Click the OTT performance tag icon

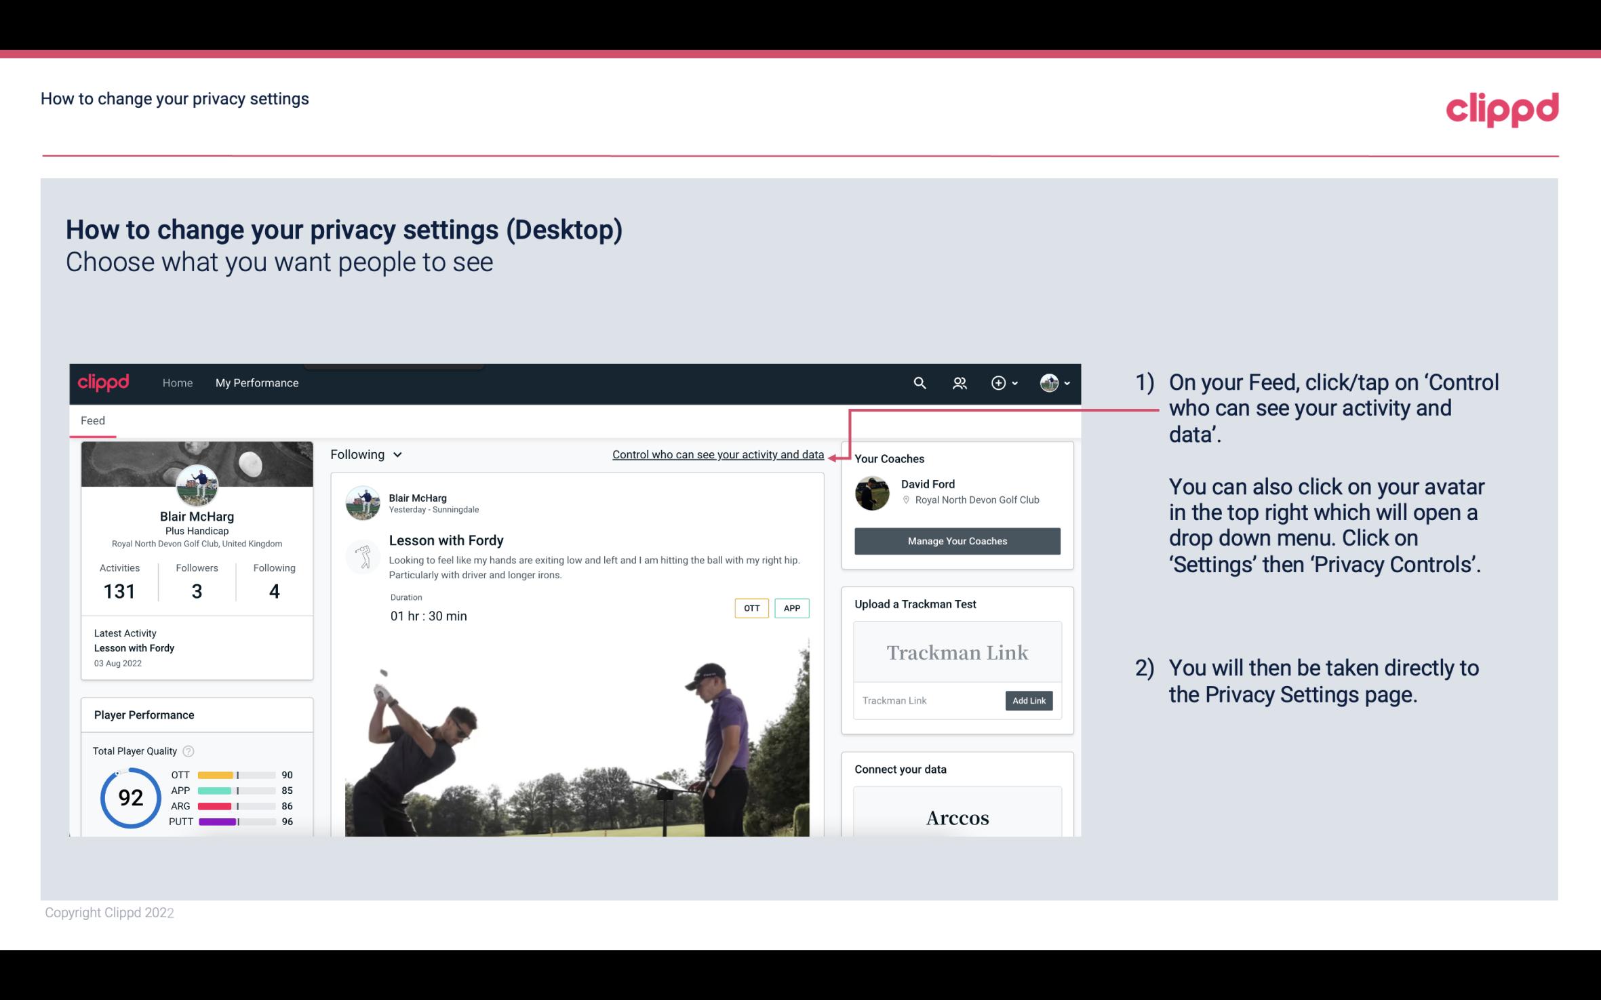(x=751, y=607)
